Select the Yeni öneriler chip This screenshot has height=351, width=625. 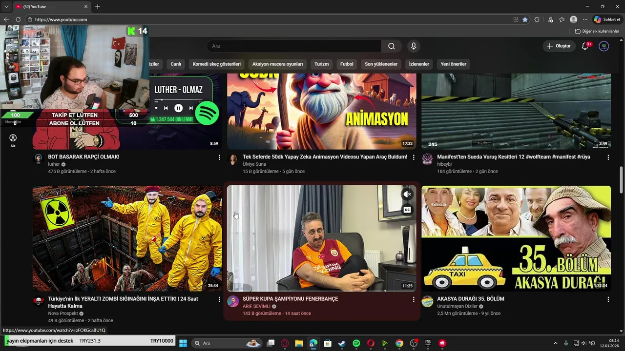coord(453,64)
